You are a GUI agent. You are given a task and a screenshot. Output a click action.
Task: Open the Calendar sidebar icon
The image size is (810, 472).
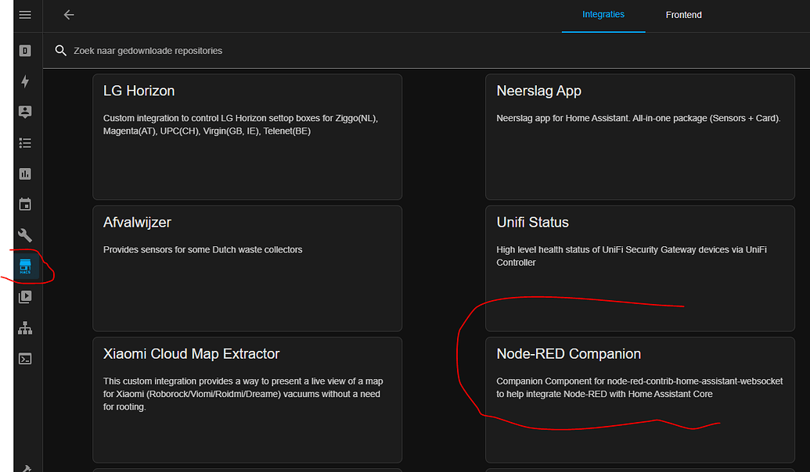click(x=24, y=204)
